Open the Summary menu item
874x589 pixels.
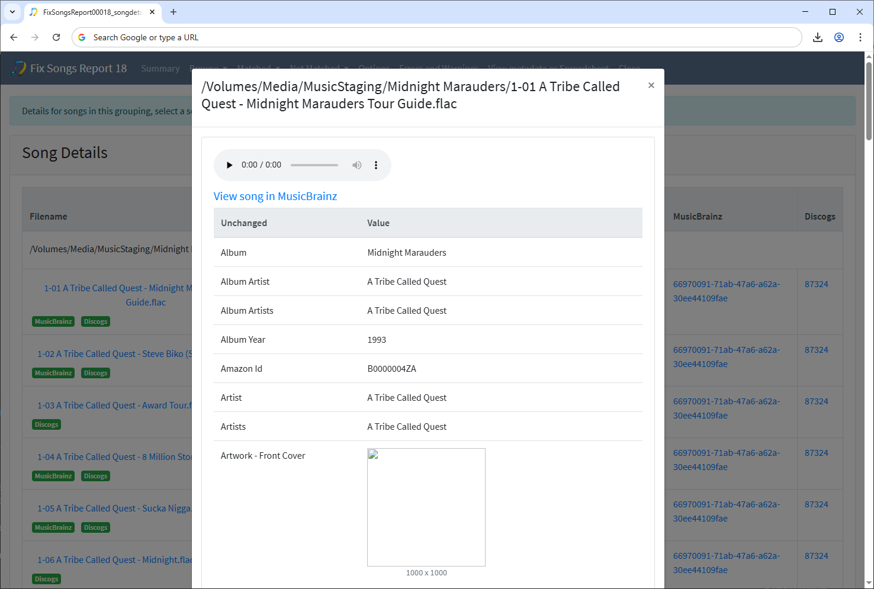(x=160, y=69)
